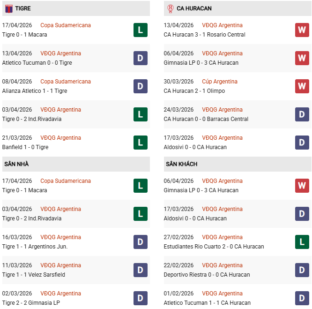Select the SÂN KHÁCH section header

(181, 164)
